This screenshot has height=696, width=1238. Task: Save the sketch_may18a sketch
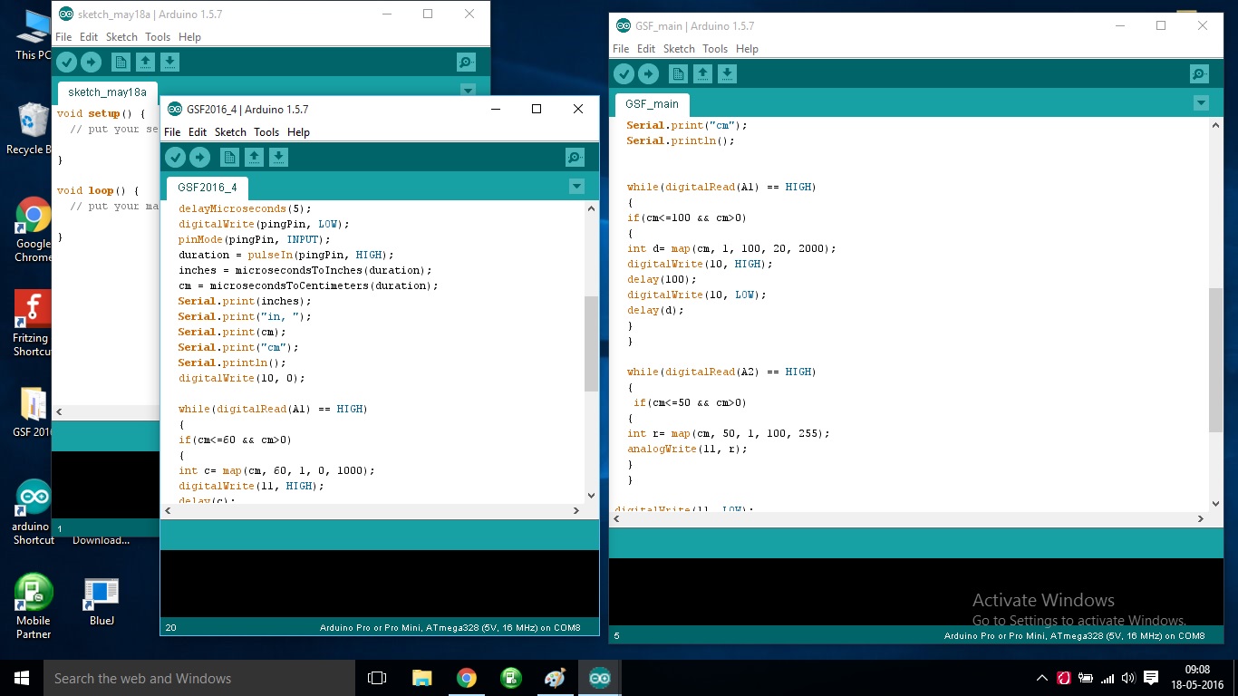click(169, 62)
